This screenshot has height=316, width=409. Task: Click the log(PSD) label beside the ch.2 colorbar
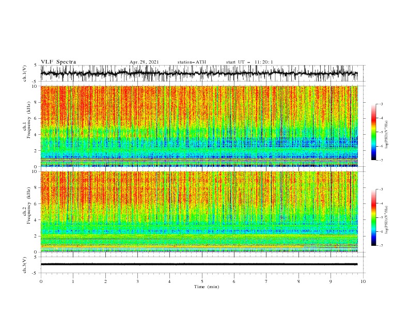tap(386, 220)
